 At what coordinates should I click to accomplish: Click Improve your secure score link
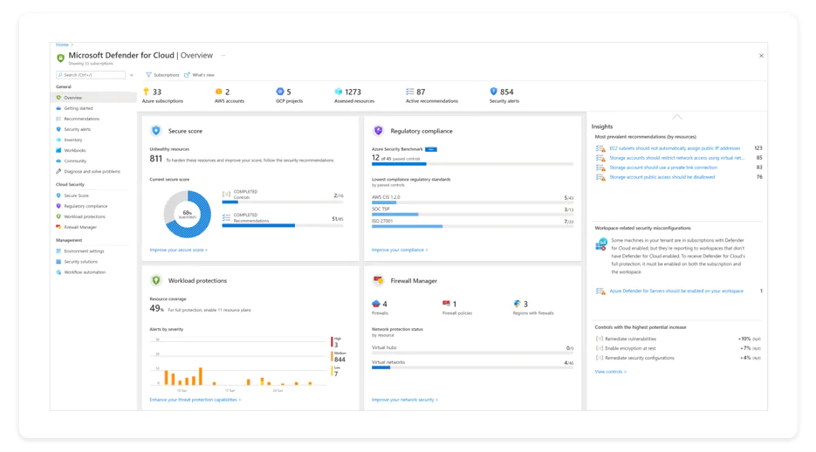tap(179, 250)
